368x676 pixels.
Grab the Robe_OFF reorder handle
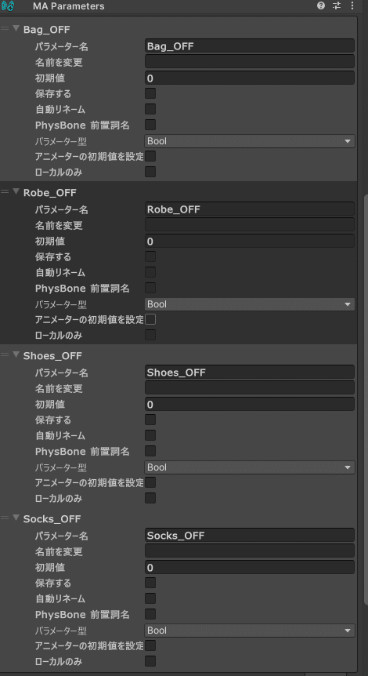click(x=5, y=192)
